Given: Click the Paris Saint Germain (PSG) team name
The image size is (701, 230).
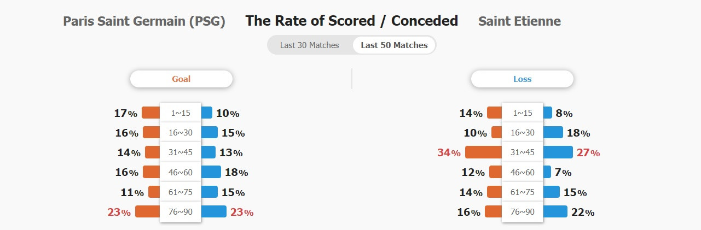Looking at the screenshot, I should click(144, 21).
